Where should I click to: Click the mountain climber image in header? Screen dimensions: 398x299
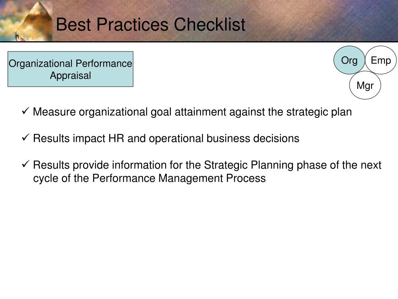(26, 21)
